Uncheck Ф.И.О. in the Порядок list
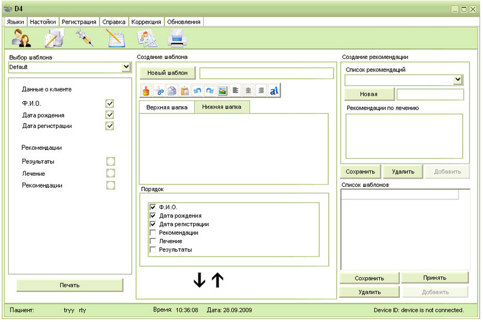The height and width of the screenshot is (322, 483). coord(153,208)
